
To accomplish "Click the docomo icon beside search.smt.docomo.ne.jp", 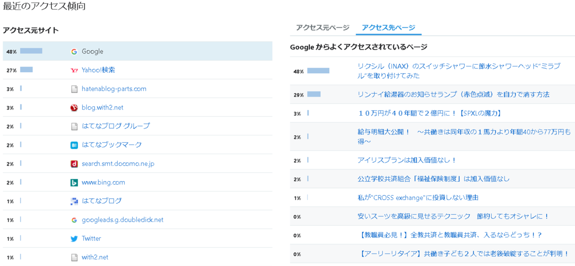I will point(74,164).
